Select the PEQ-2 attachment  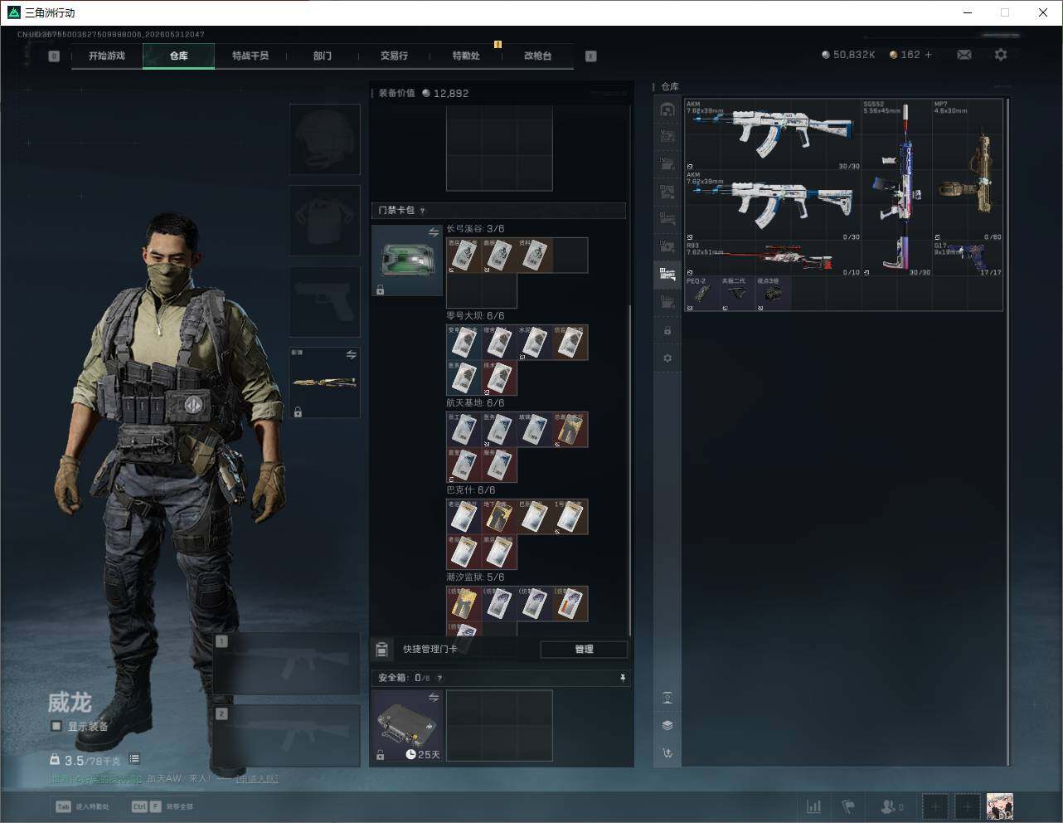[x=702, y=294]
